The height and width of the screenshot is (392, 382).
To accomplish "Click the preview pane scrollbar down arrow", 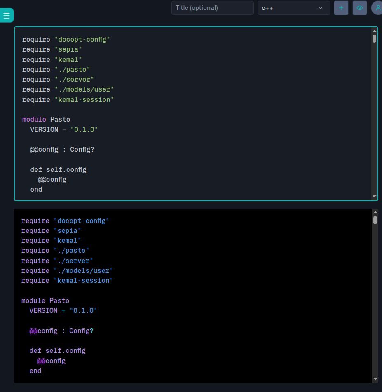I will tap(375, 379).
